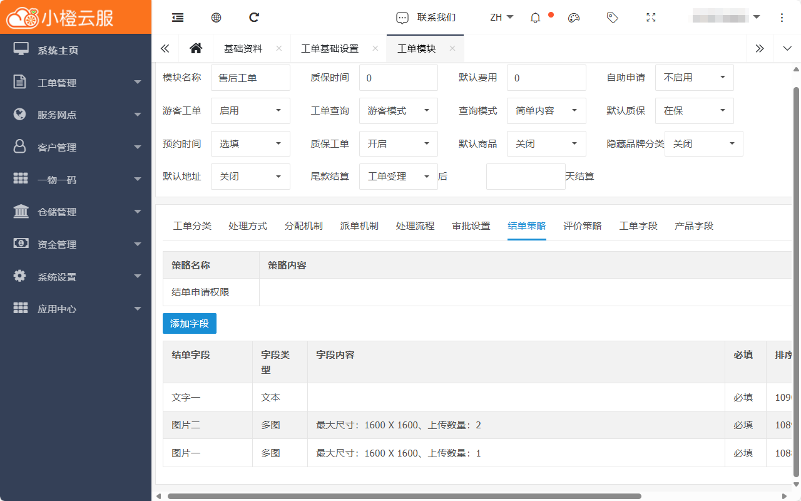This screenshot has height=501, width=801.
Task: Open the vertical three-dot more menu
Action: [782, 18]
